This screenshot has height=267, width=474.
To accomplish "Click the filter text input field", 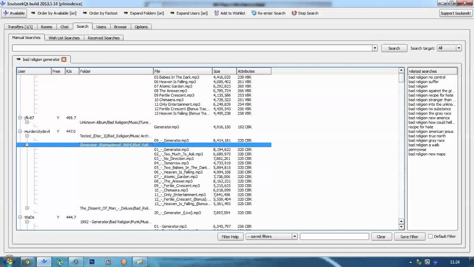I will coord(334,237).
